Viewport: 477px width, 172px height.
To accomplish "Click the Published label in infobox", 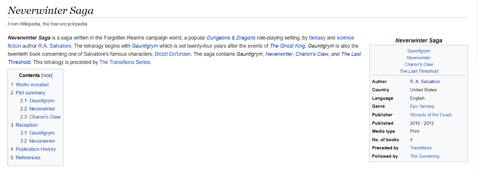I will pos(383,123).
